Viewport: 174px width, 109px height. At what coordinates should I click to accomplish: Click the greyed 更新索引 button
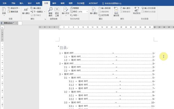(x=125, y=12)
